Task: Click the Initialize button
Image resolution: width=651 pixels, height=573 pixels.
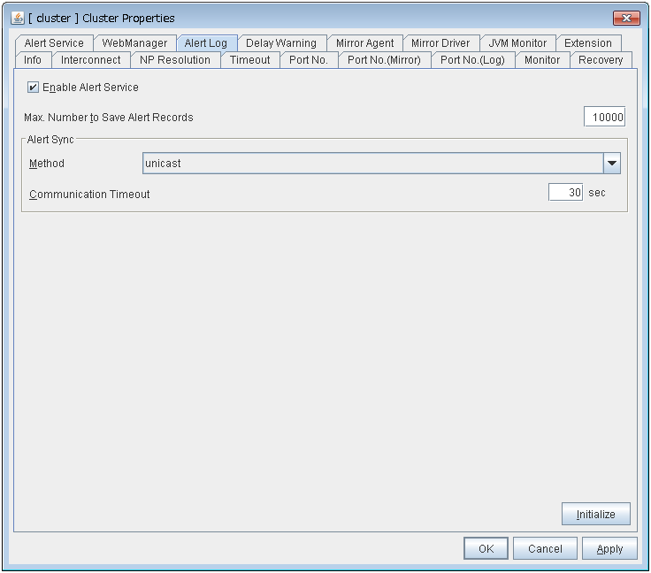Action: [x=595, y=514]
